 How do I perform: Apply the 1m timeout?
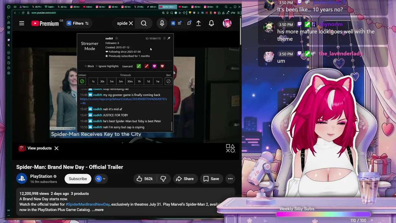pyautogui.click(x=111, y=81)
